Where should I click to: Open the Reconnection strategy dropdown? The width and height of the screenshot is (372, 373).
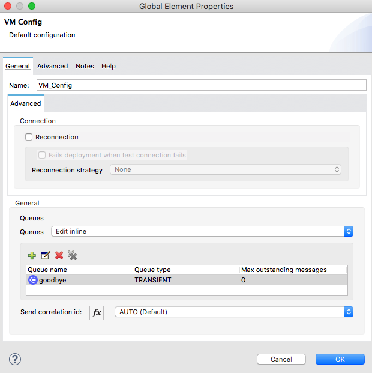pyautogui.click(x=226, y=169)
